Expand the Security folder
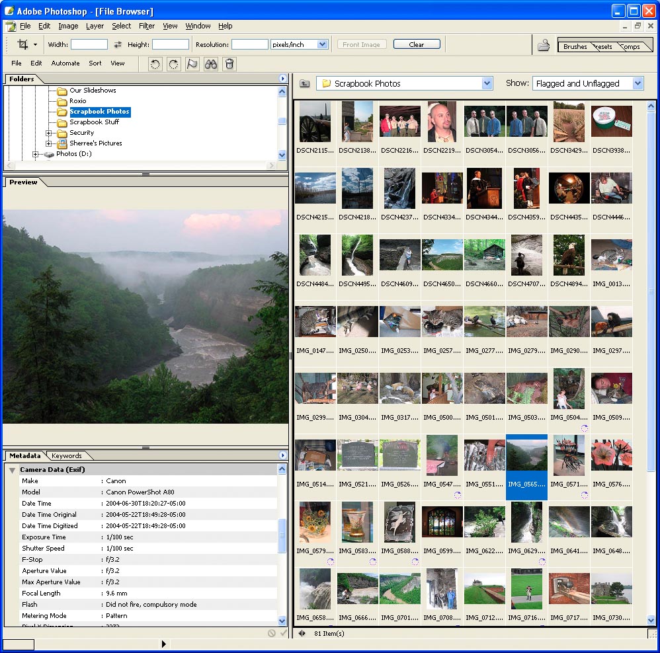This screenshot has height=653, width=660. [x=49, y=133]
